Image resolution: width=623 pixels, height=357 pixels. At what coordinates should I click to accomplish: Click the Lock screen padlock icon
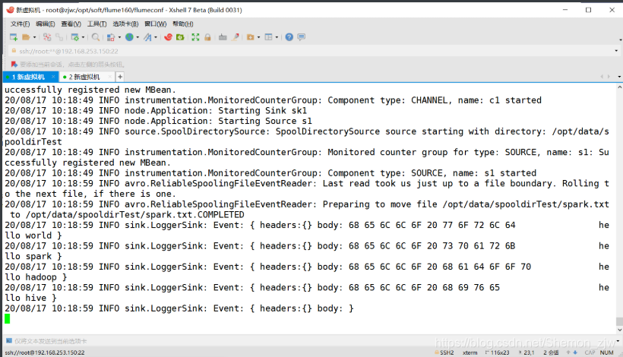tap(207, 37)
